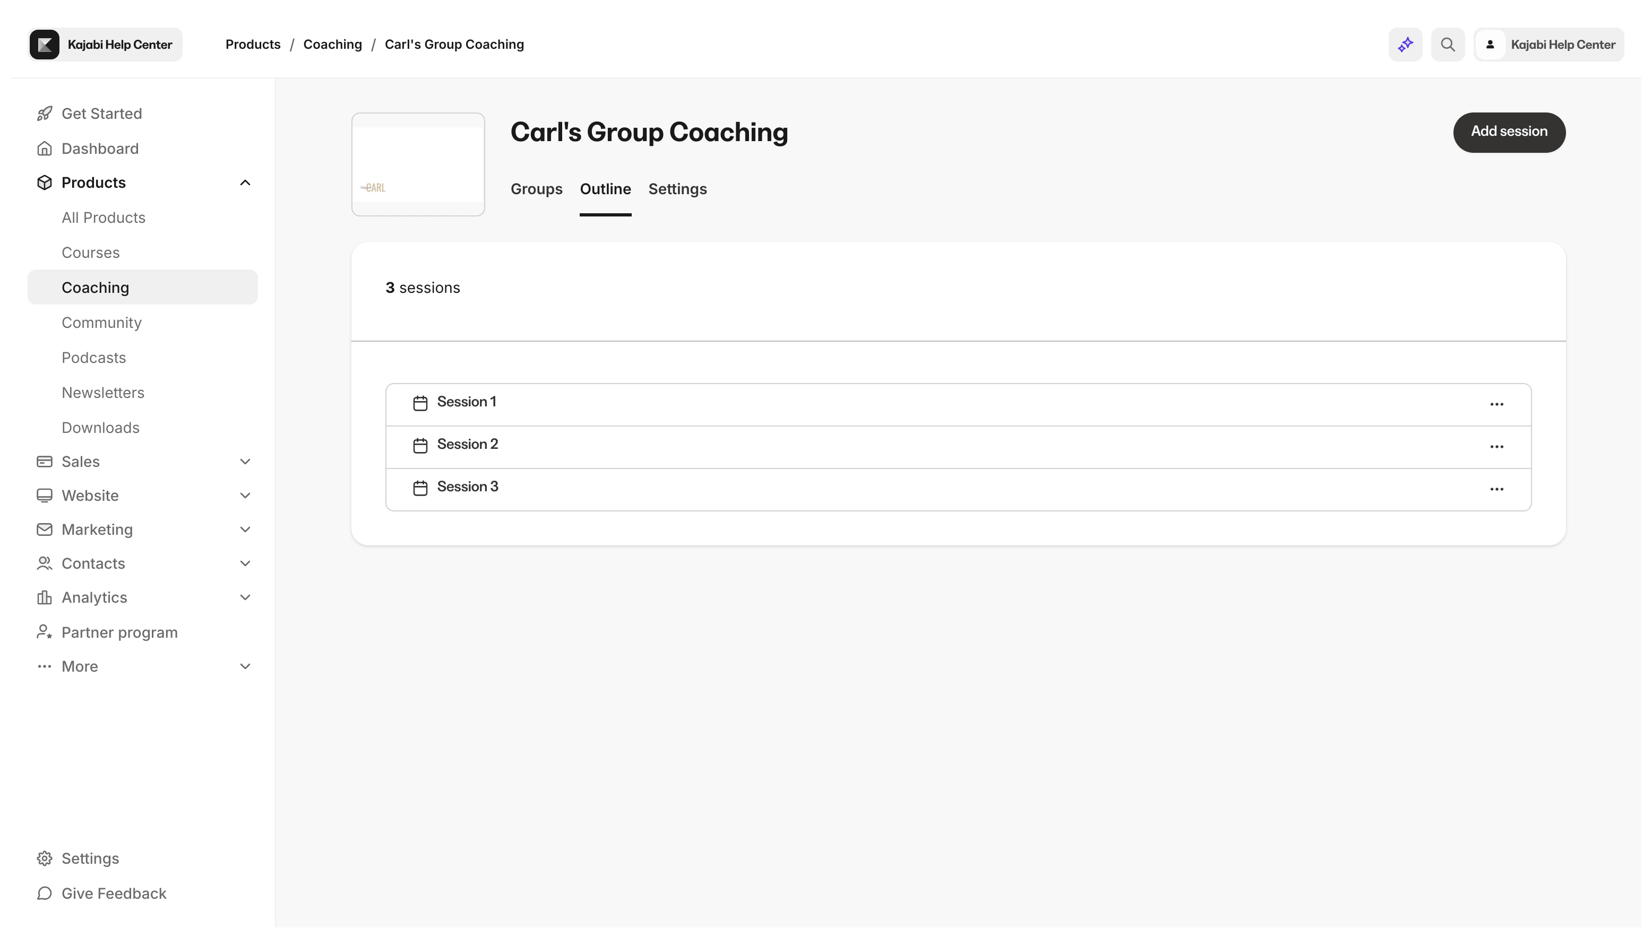This screenshot has width=1652, height=938.
Task: Click the Add session button
Action: (1510, 132)
